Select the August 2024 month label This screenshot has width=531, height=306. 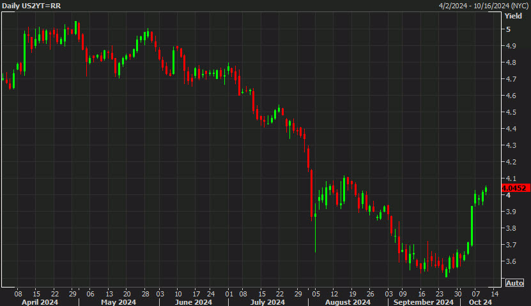click(348, 302)
